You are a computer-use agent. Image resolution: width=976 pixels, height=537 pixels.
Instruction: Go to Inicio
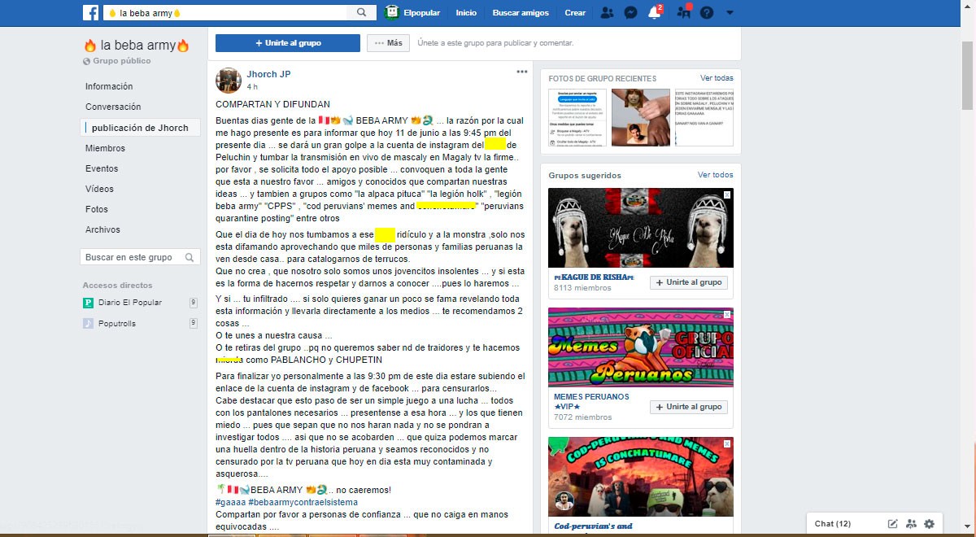(466, 13)
